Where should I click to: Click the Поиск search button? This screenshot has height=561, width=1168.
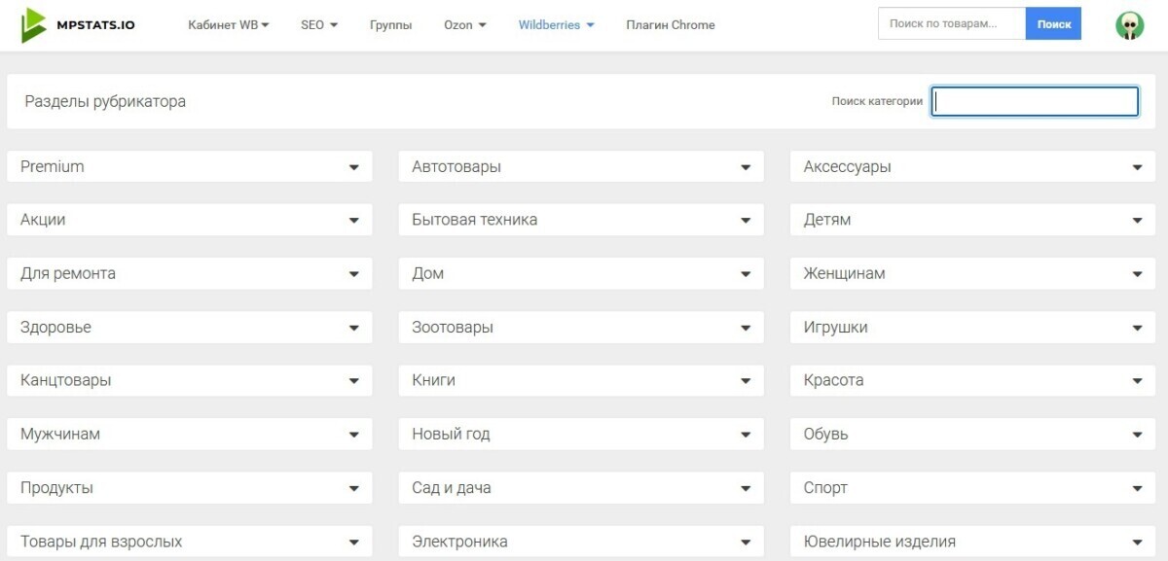tap(1053, 24)
